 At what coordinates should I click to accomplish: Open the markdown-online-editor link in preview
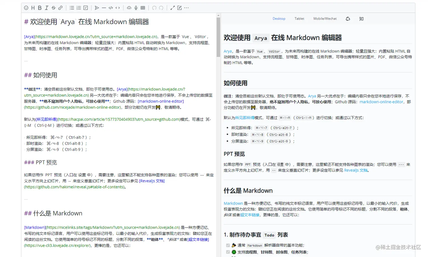coord(381,102)
